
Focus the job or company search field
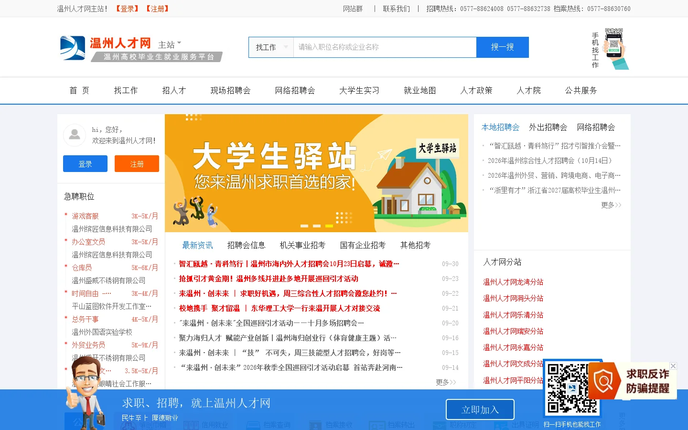coord(385,47)
